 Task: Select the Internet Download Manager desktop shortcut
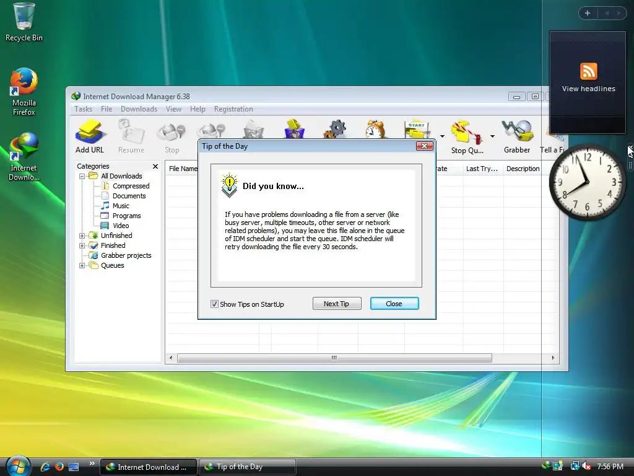(x=24, y=156)
